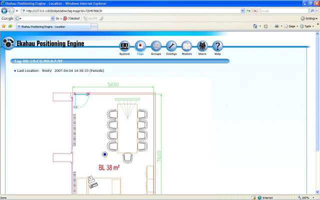Click the 5000 dimension label
This screenshot has width=320, height=200.
(113, 84)
